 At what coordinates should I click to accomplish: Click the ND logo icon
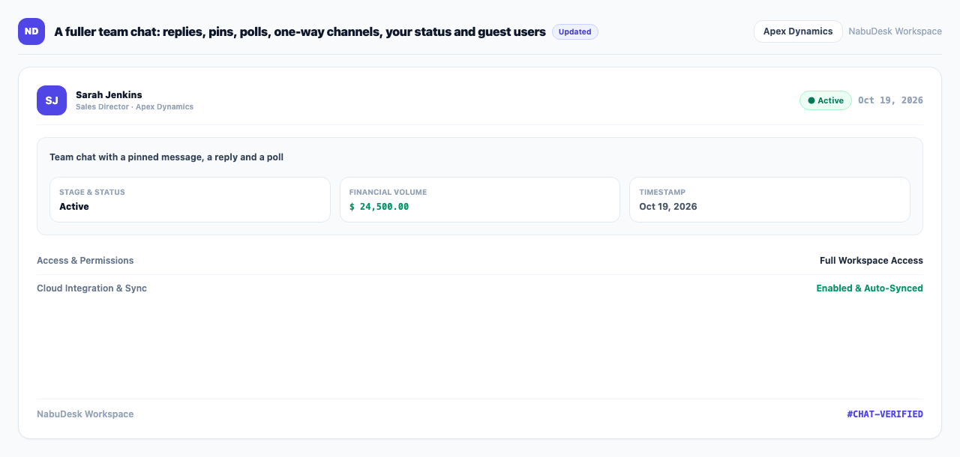31,31
